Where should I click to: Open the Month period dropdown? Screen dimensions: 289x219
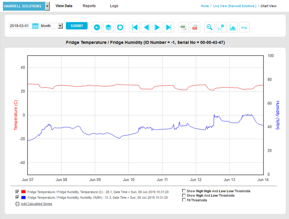coord(51,26)
